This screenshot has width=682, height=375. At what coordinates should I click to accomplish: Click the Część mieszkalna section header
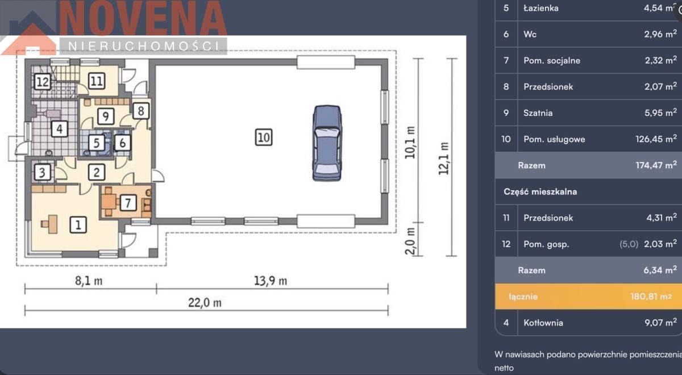[x=540, y=192]
